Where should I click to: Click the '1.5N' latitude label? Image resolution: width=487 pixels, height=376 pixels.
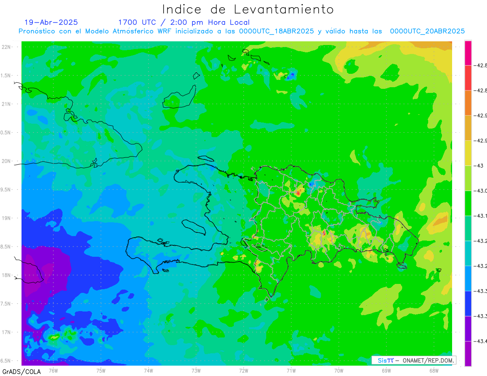[x=6, y=76]
